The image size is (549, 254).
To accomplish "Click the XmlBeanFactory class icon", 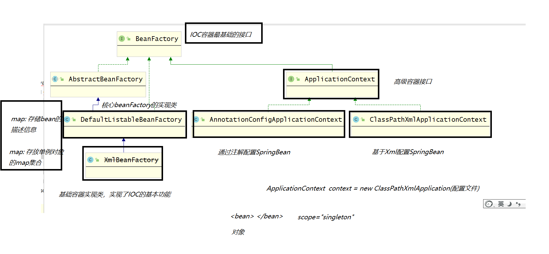I will [x=90, y=160].
